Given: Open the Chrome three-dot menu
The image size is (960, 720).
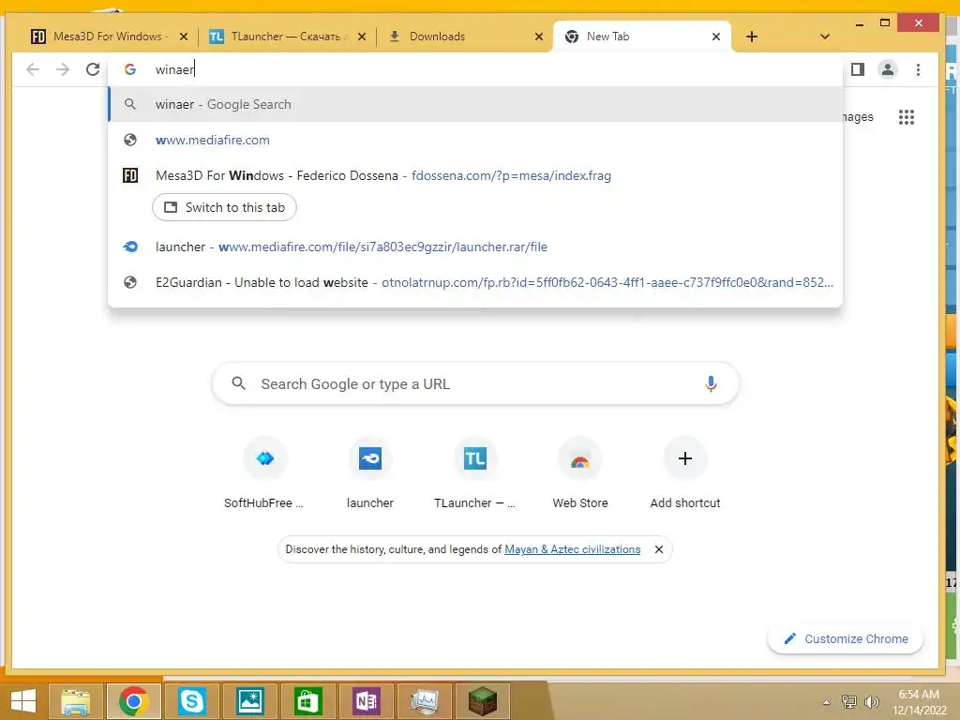Looking at the screenshot, I should pos(918,69).
